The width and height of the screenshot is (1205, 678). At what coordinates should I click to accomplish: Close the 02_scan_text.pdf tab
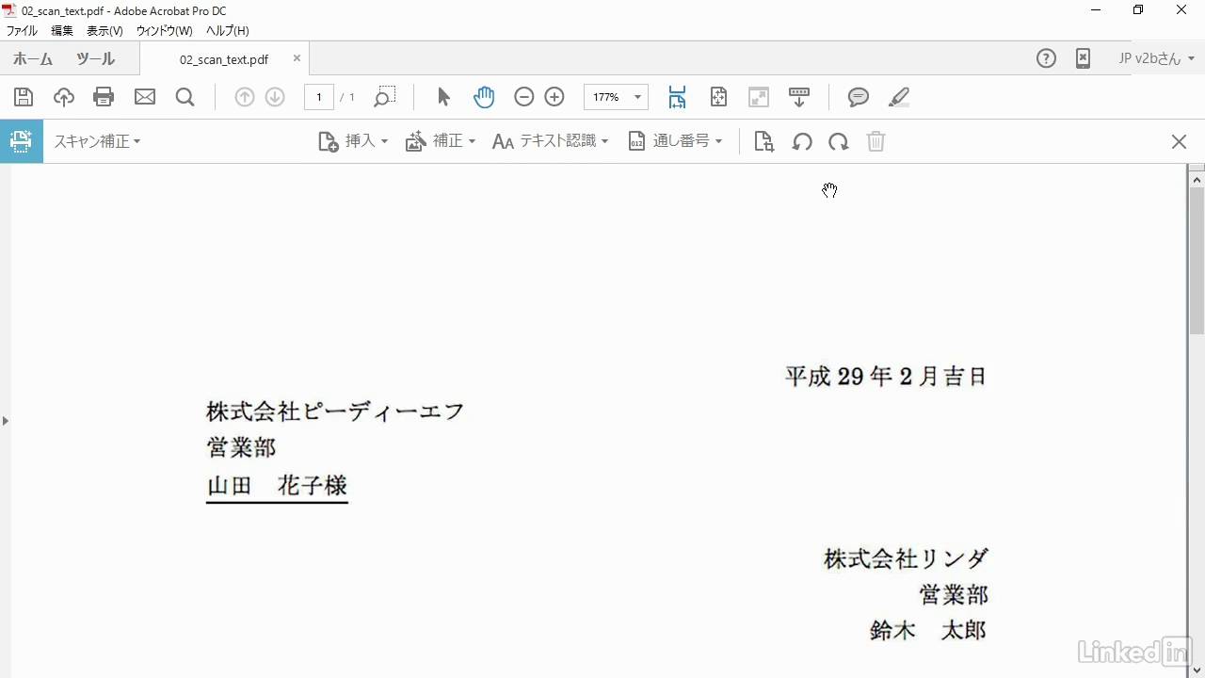(x=297, y=58)
